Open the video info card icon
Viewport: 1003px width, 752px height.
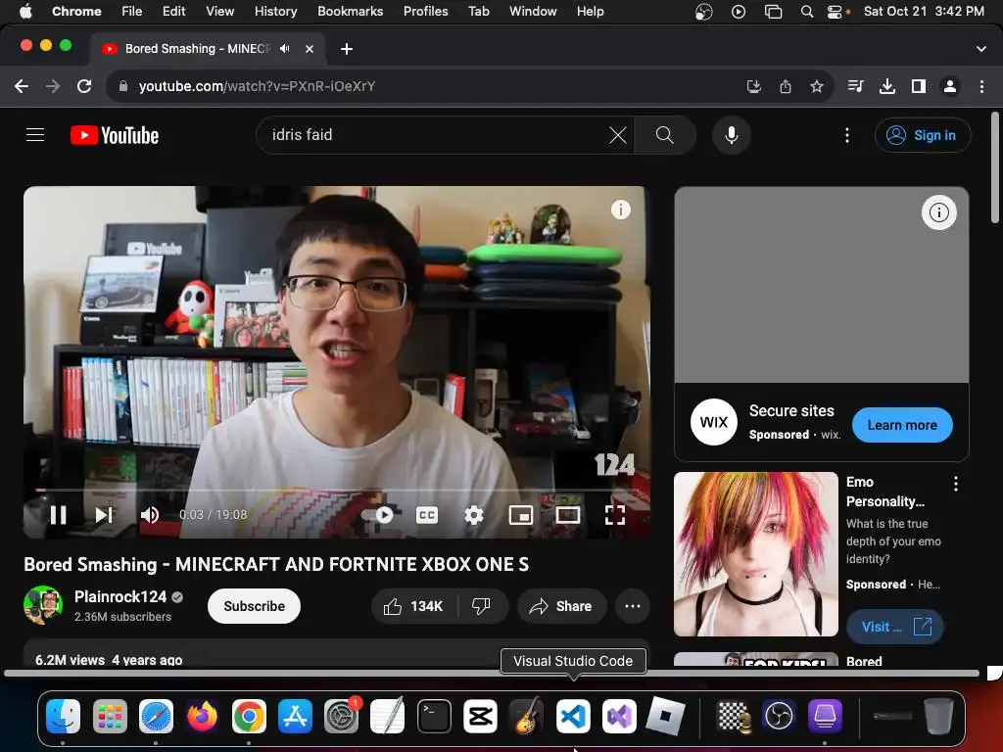tap(620, 210)
